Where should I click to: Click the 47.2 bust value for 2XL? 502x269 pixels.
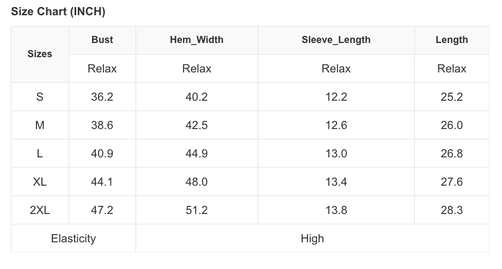coord(102,210)
